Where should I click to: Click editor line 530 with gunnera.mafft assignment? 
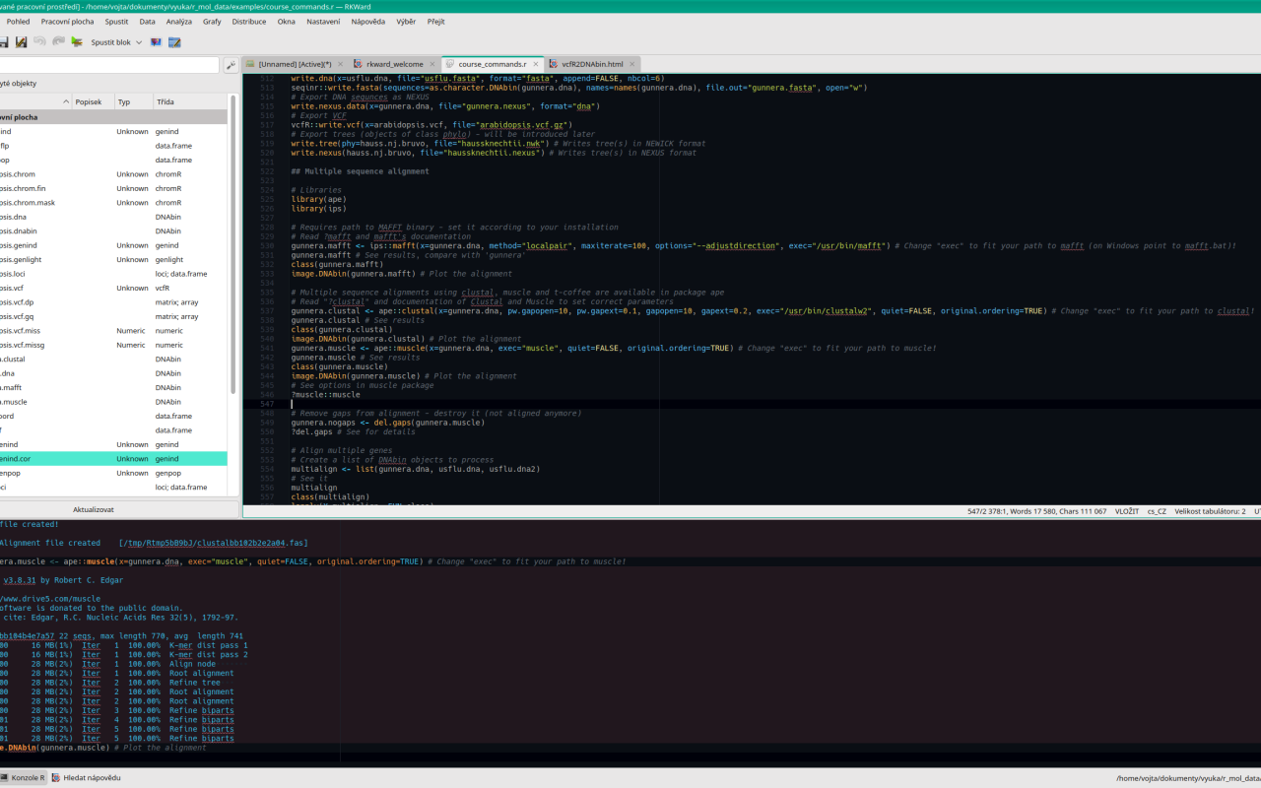pyautogui.click(x=763, y=245)
